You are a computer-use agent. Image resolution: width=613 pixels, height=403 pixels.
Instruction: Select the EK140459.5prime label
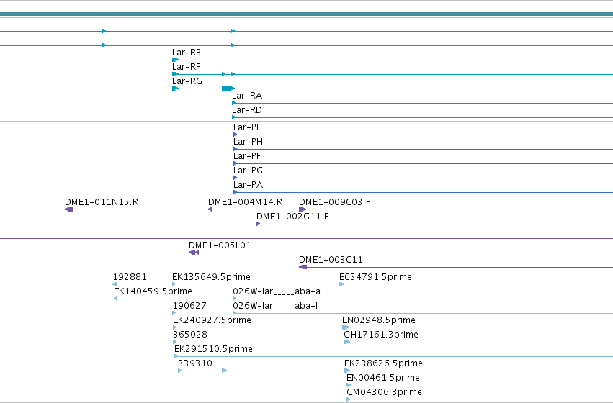pos(153,291)
